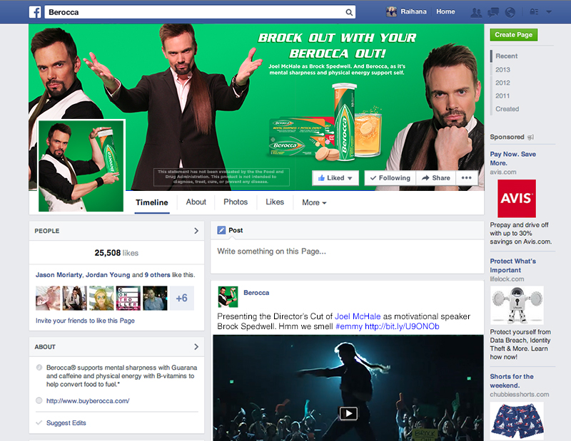Image resolution: width=571 pixels, height=441 pixels.
Task: Jump to Created in timeline navigation
Action: coord(507,109)
